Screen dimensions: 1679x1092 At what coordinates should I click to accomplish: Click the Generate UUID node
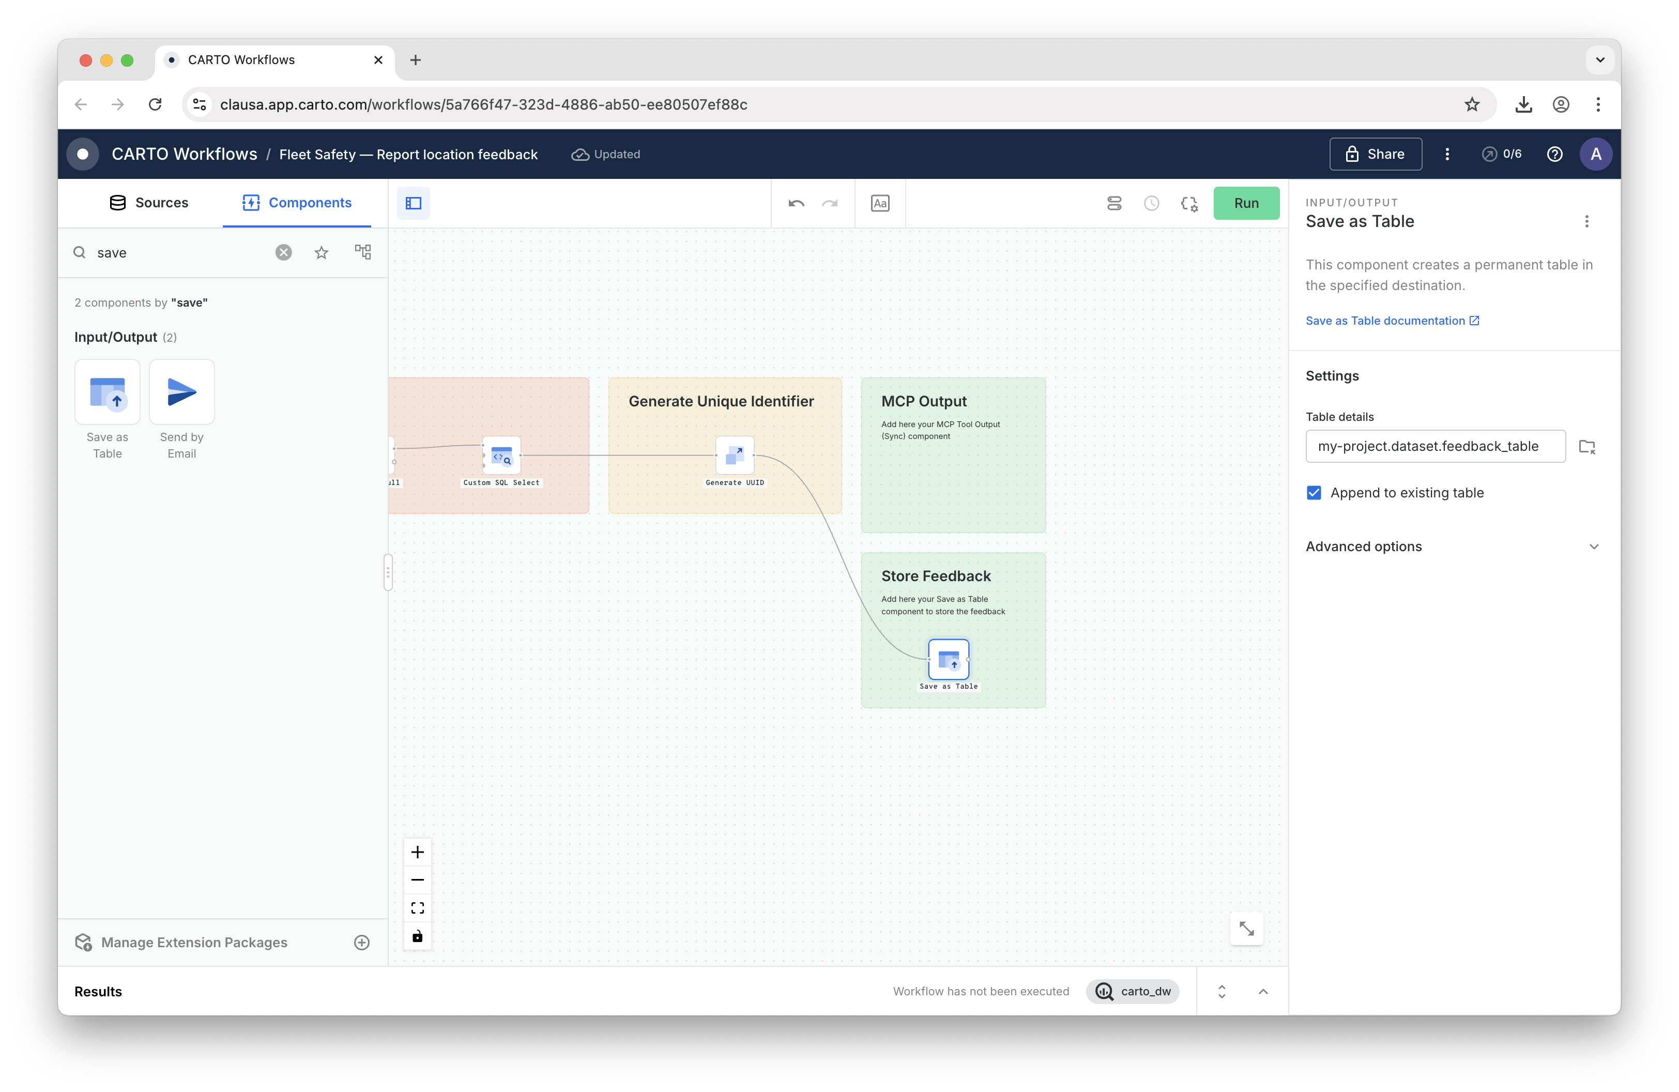click(735, 456)
